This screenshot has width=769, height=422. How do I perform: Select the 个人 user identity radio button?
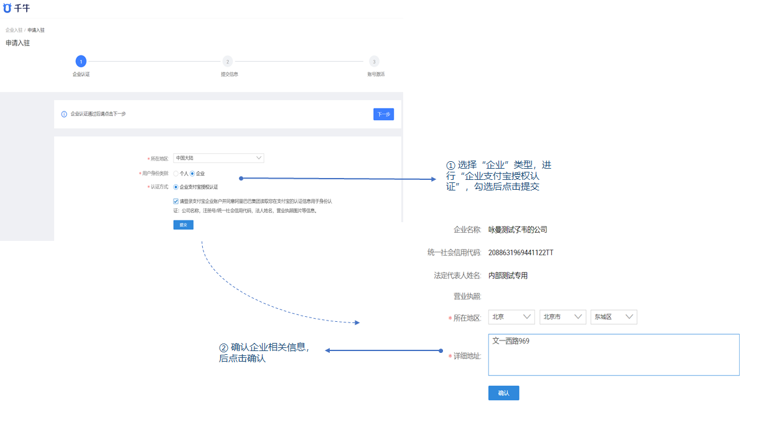point(176,174)
